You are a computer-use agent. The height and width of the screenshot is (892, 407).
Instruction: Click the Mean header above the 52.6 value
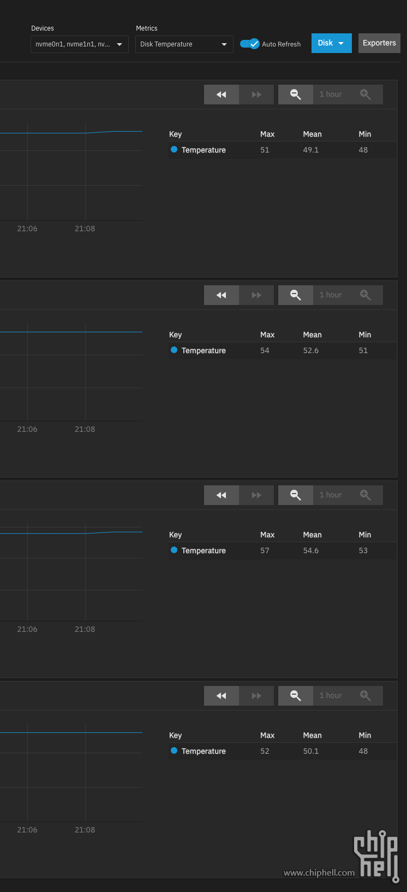313,334
